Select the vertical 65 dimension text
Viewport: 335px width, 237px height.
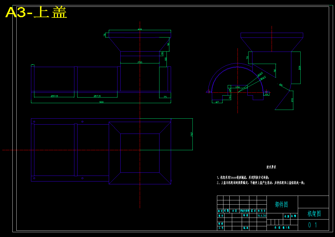coord(230,90)
